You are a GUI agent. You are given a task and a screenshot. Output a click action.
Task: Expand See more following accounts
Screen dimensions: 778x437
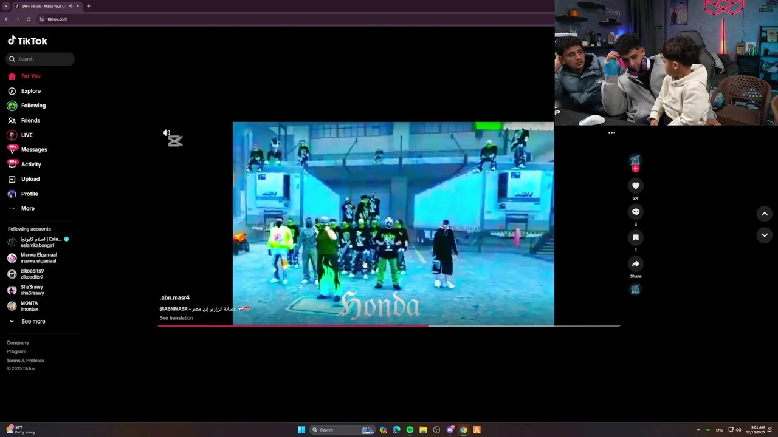coord(27,321)
